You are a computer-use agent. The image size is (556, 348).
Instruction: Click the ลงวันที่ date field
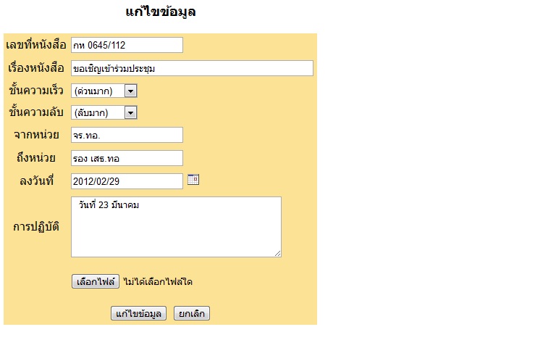127,181
